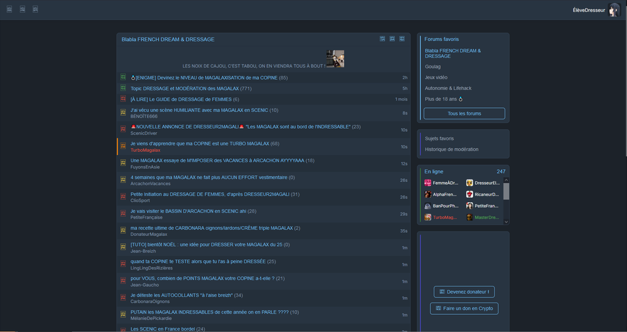Click author name TurboMagalax in red
This screenshot has width=627, height=332.
click(x=145, y=151)
